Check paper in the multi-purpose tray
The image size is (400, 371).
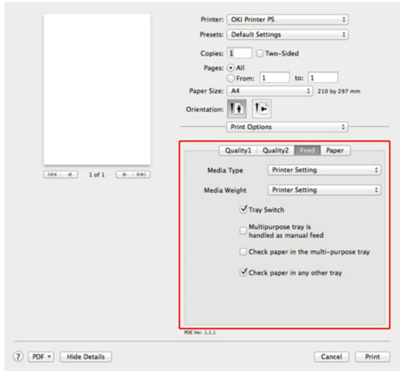point(242,252)
